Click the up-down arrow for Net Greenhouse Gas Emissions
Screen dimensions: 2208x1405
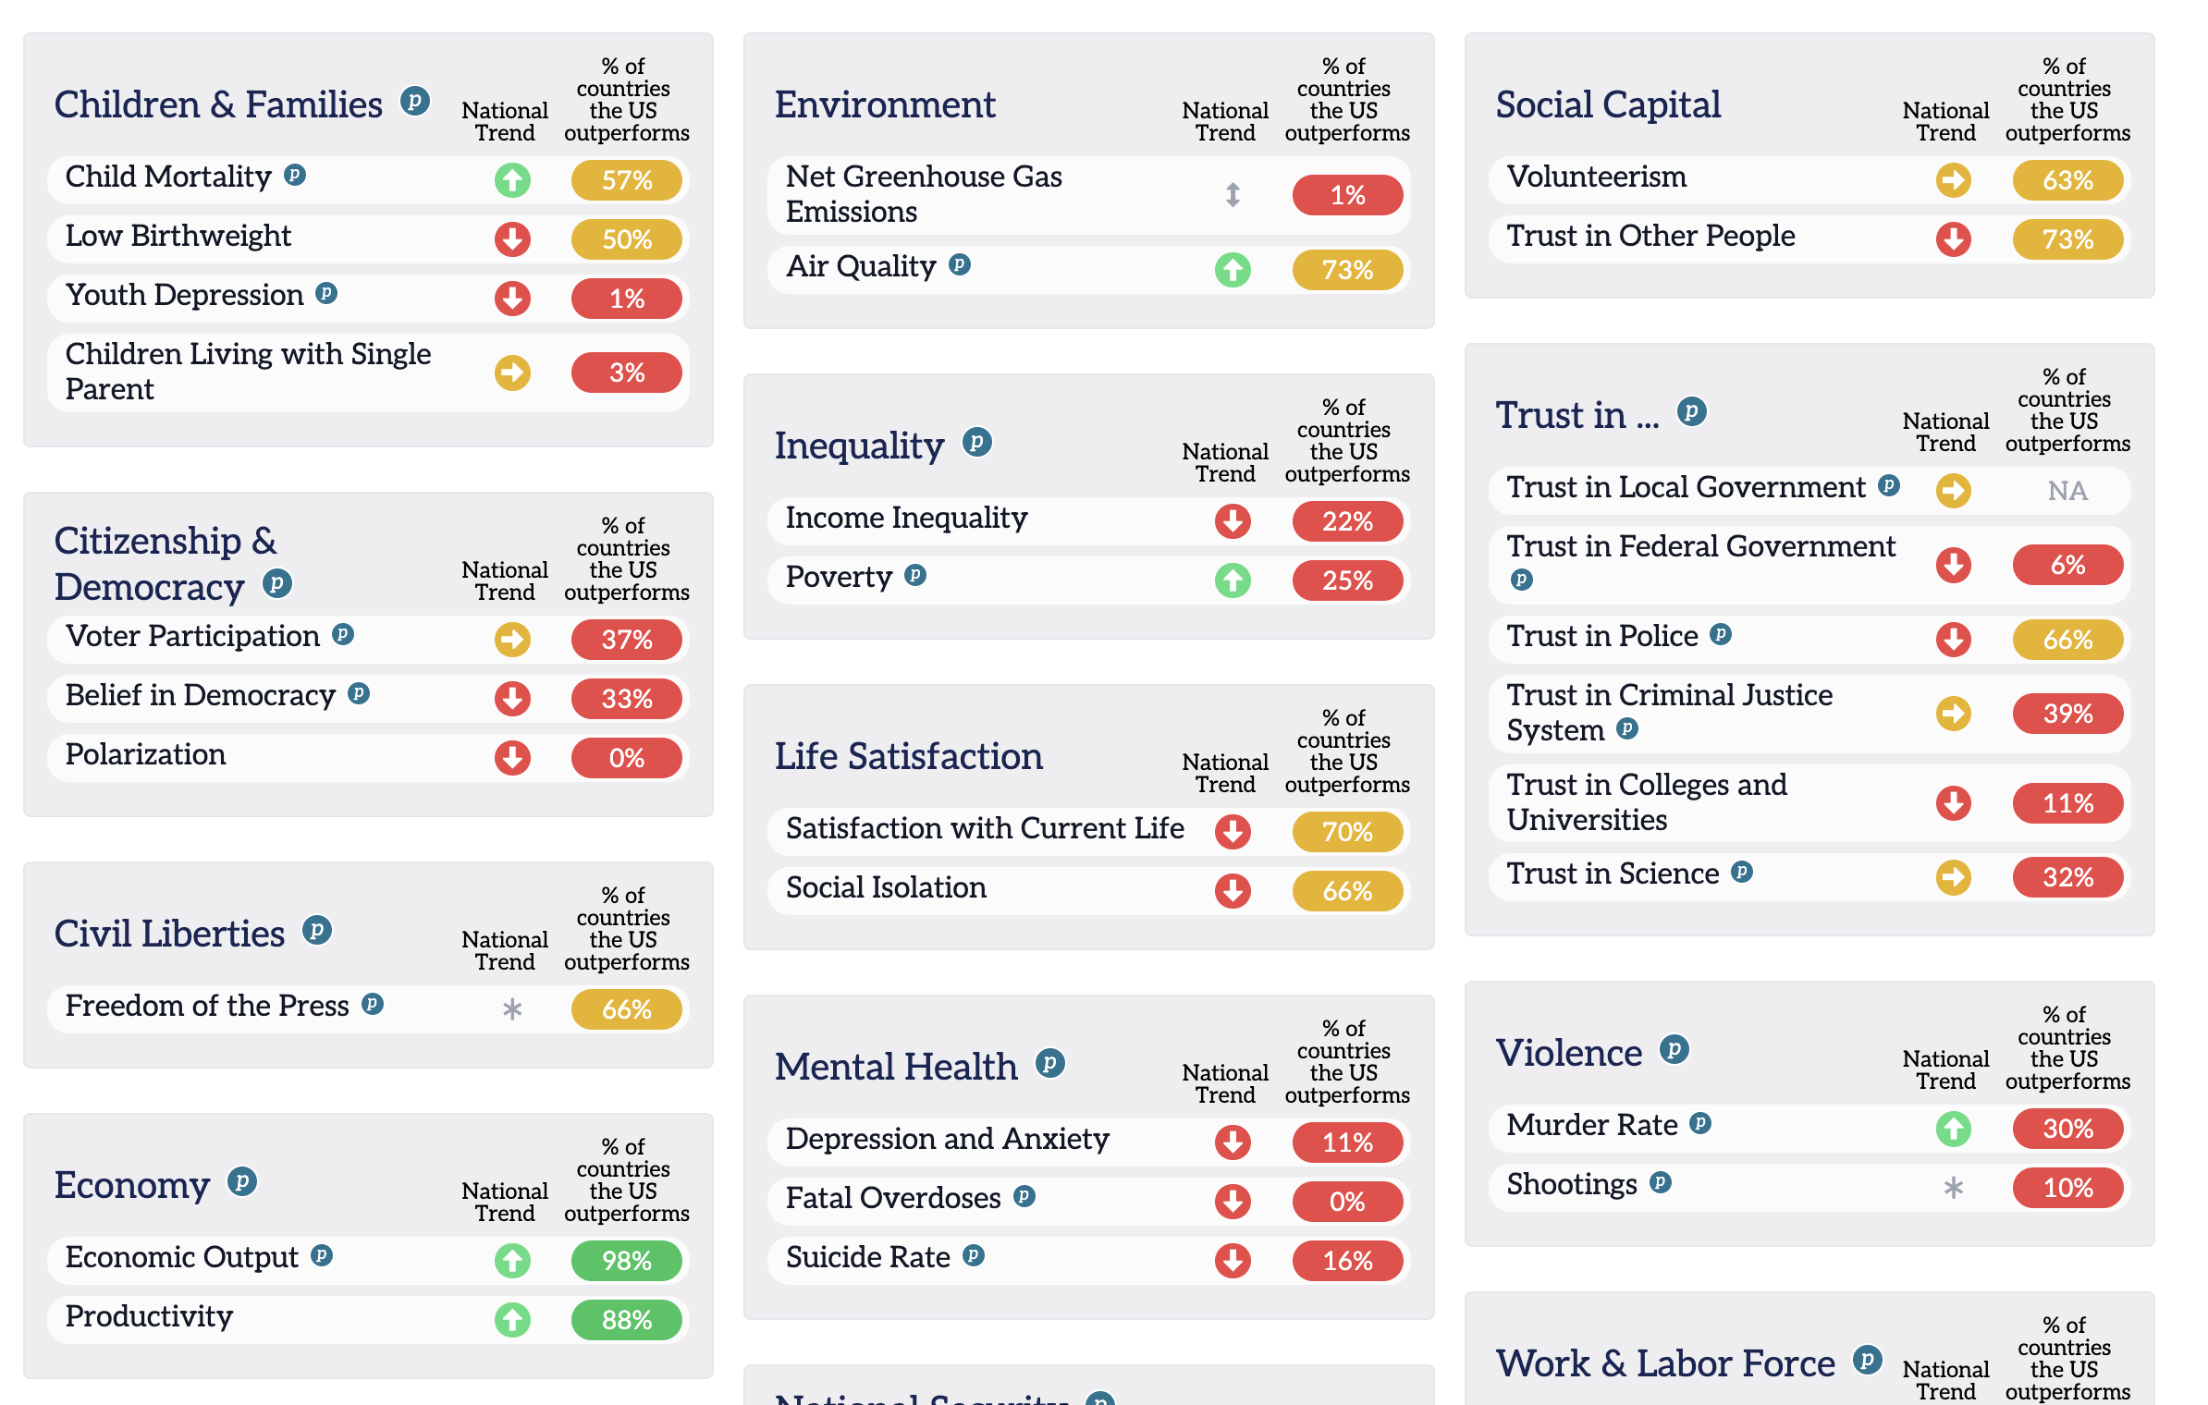(x=1233, y=195)
